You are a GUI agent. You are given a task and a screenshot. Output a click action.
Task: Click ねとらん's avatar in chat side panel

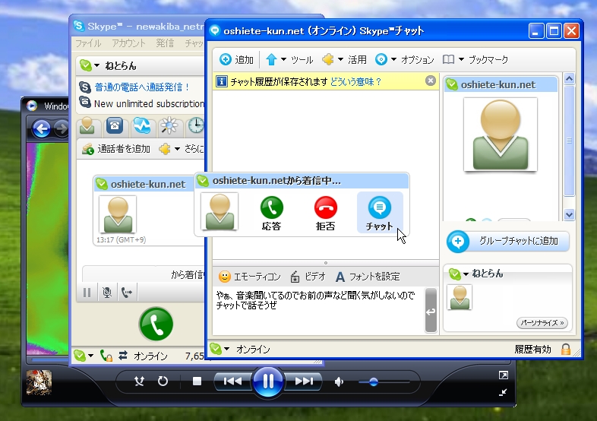pos(460,298)
